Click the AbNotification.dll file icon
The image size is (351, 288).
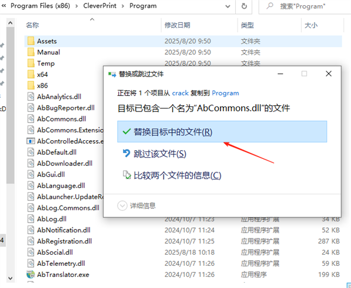point(30,230)
